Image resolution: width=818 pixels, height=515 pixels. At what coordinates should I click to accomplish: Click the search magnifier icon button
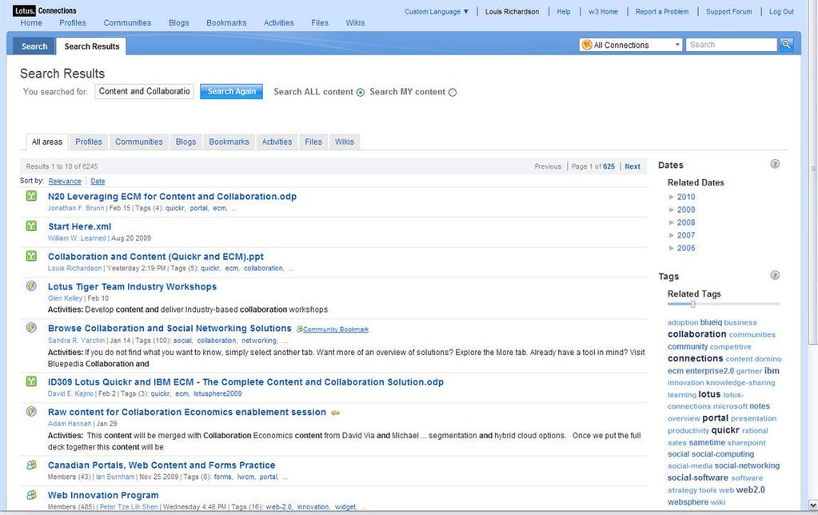pos(786,45)
